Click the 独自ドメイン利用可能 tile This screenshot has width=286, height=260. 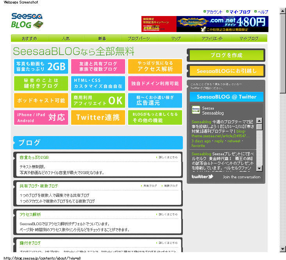point(155,83)
